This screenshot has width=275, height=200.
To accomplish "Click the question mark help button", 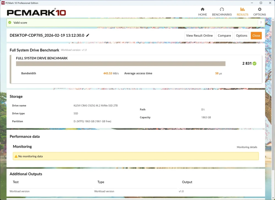I will click(x=261, y=22).
